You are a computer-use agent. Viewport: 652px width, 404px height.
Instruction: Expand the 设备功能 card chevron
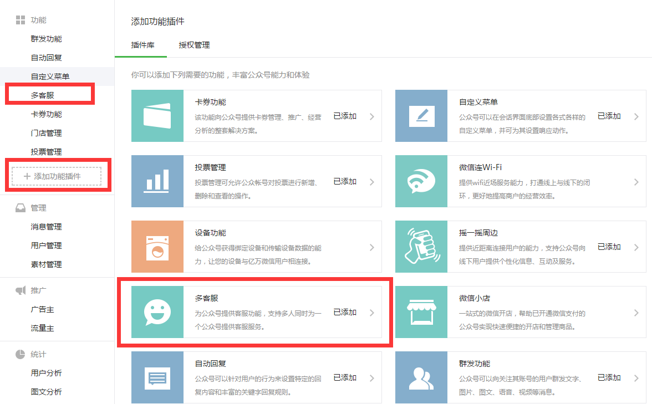[371, 247]
